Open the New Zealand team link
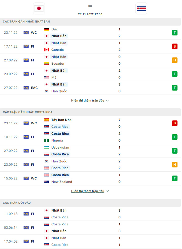Viewport: 182px width, 249px height. pos(62,182)
